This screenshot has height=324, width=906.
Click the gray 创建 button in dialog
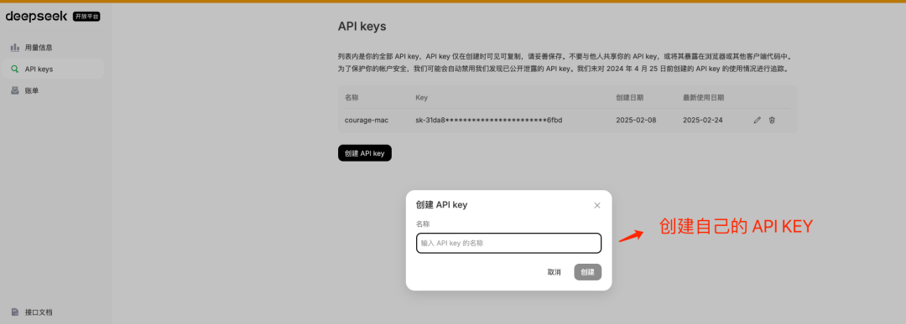click(587, 272)
